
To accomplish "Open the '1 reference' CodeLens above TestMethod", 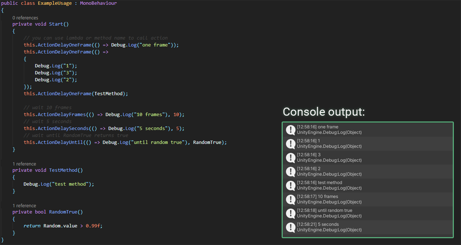I will [24, 164].
